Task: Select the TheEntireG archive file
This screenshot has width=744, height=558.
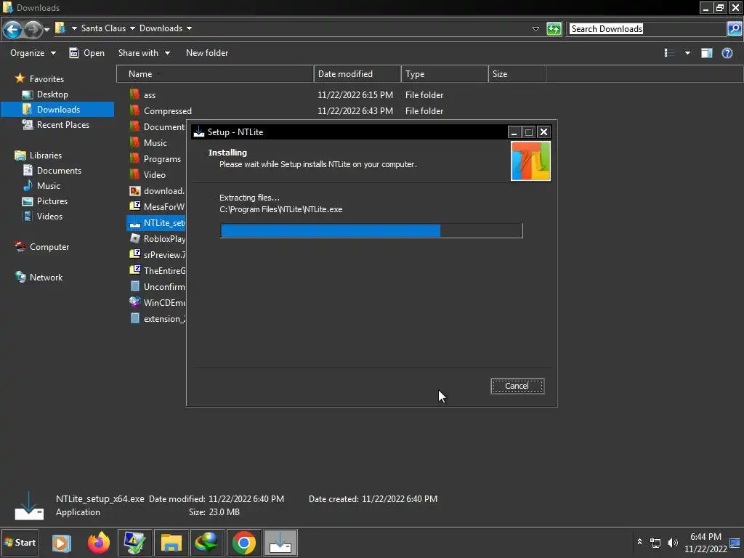Action: click(157, 271)
